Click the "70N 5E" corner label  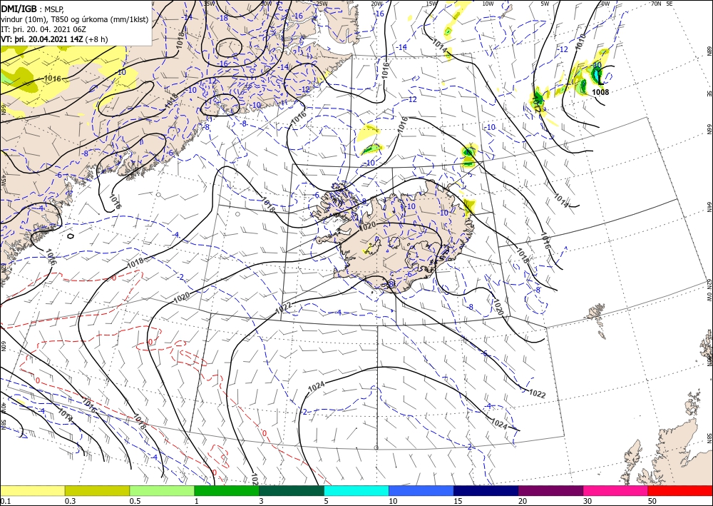pyautogui.click(x=662, y=4)
